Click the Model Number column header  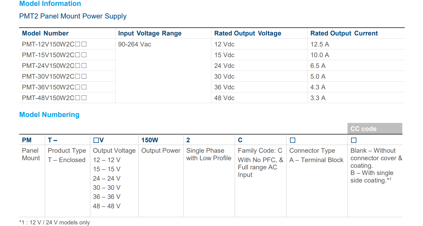(45, 33)
